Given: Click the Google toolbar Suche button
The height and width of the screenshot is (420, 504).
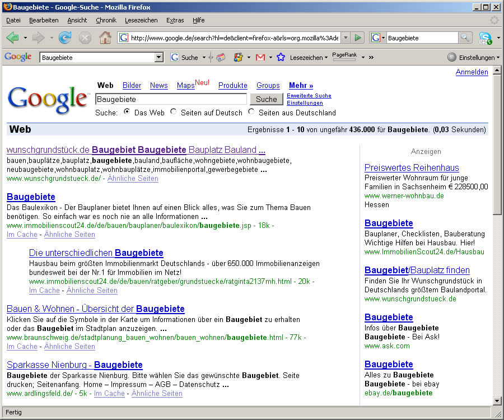Looking at the screenshot, I should tap(185, 58).
